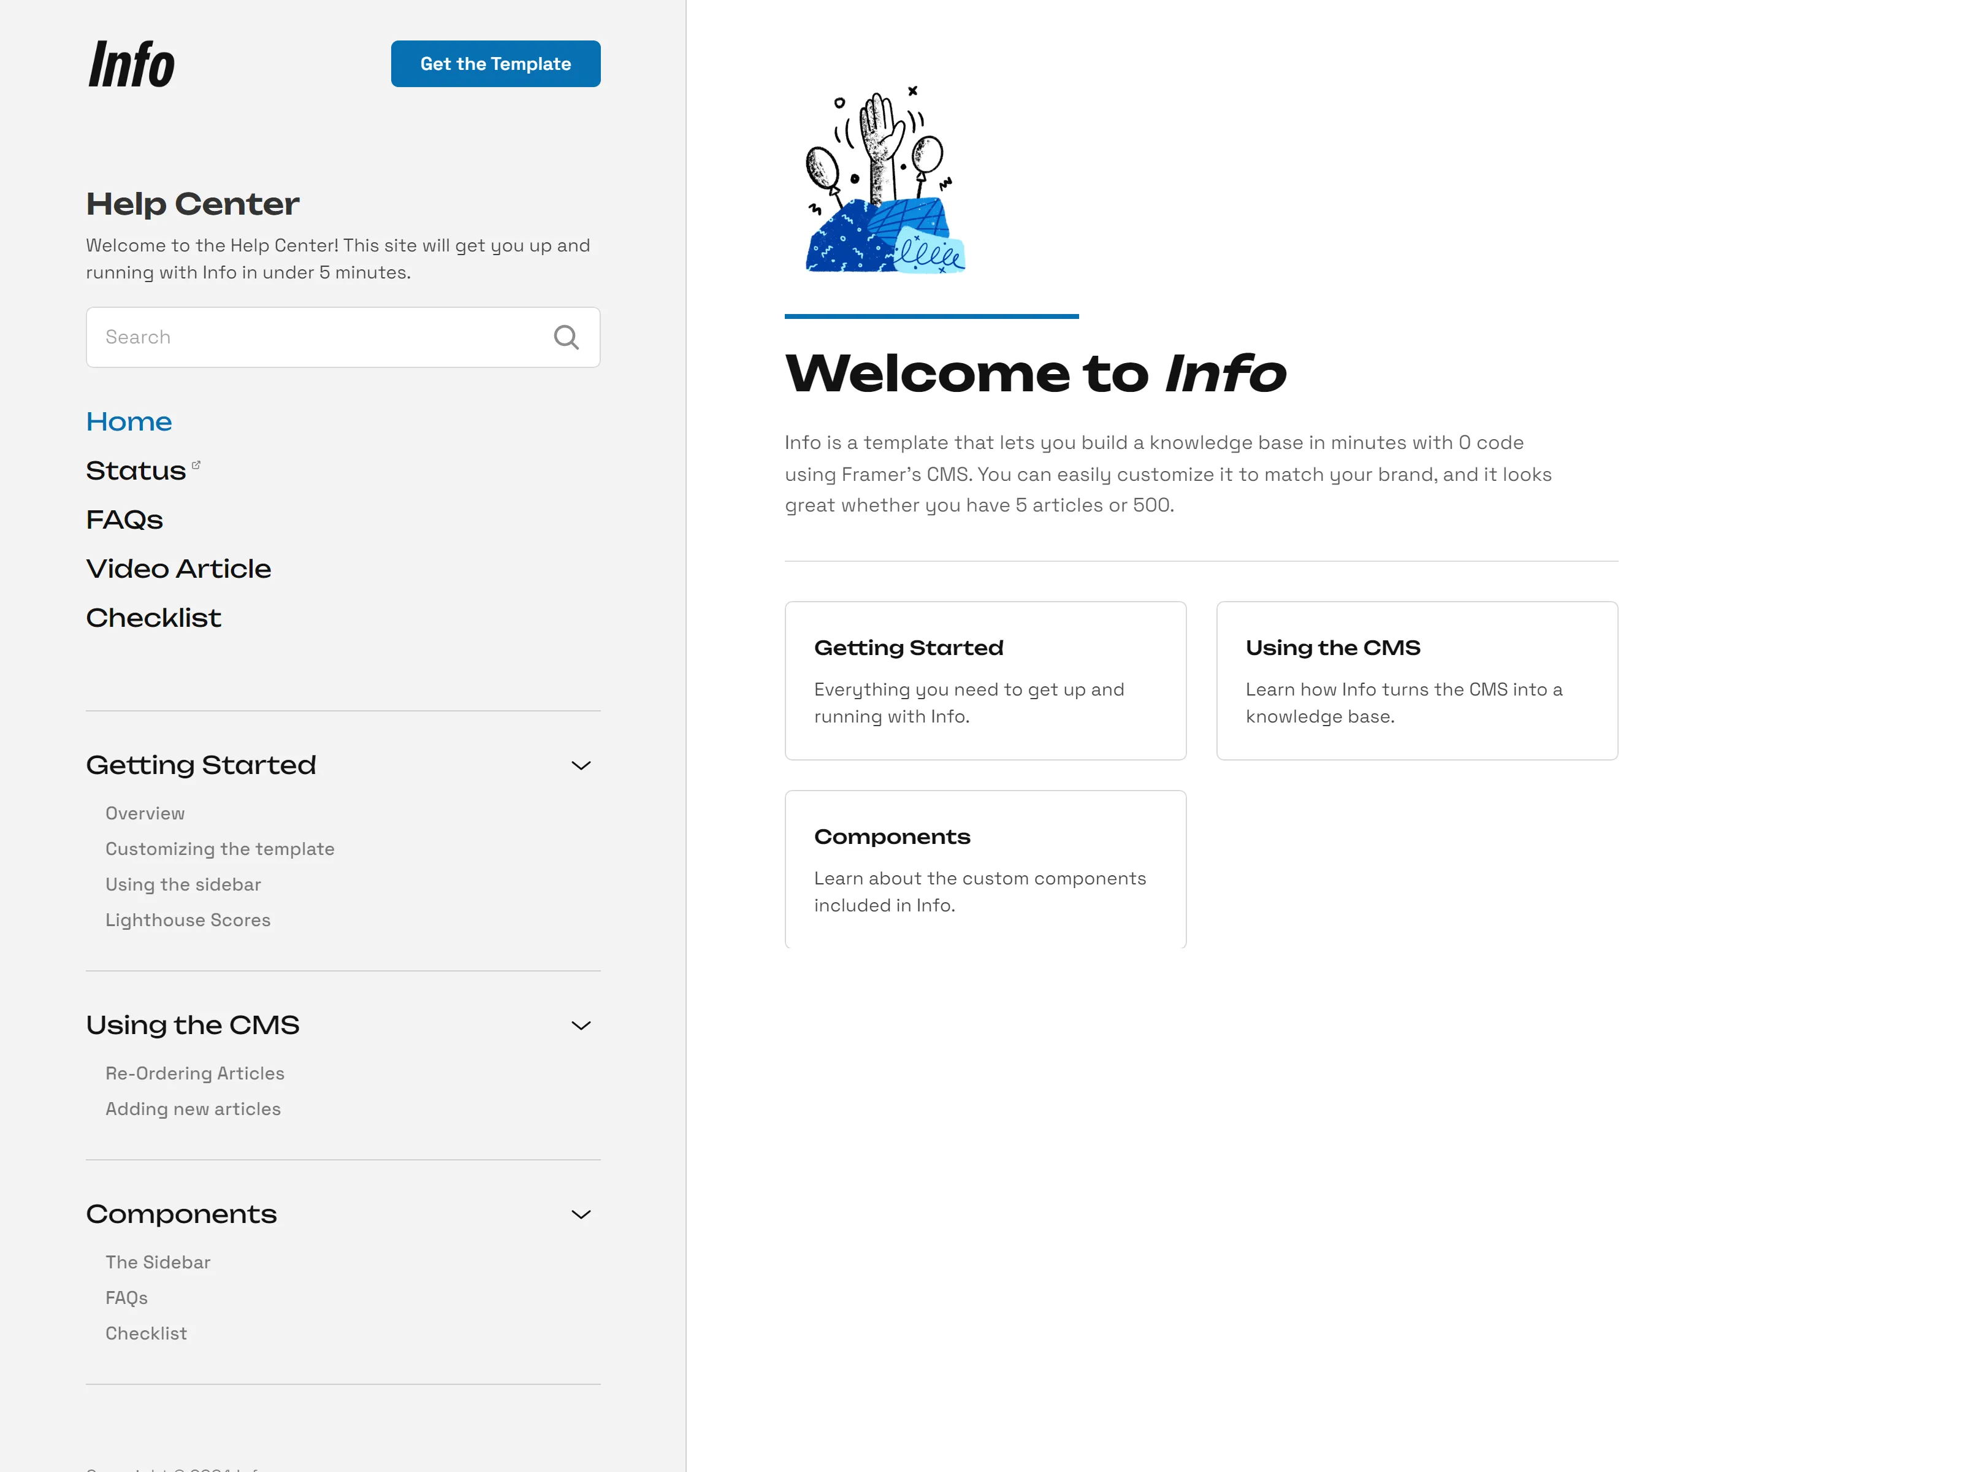
Task: Click the Info logo
Action: pyautogui.click(x=131, y=65)
